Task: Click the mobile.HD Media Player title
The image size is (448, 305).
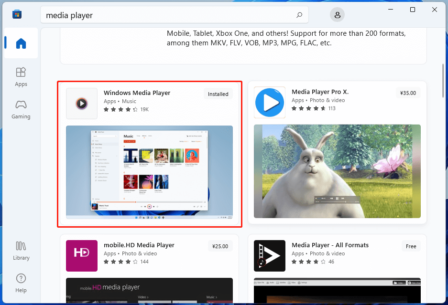Action: (x=139, y=245)
